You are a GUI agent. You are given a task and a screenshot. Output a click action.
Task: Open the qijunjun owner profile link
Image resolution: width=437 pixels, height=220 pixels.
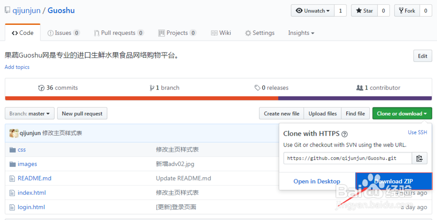click(27, 10)
